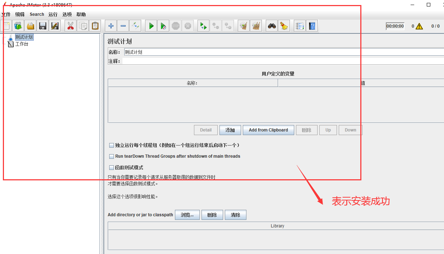Viewport: 444px width, 254px height.
Task: Click Remote stop all icon
Action: pos(216,26)
